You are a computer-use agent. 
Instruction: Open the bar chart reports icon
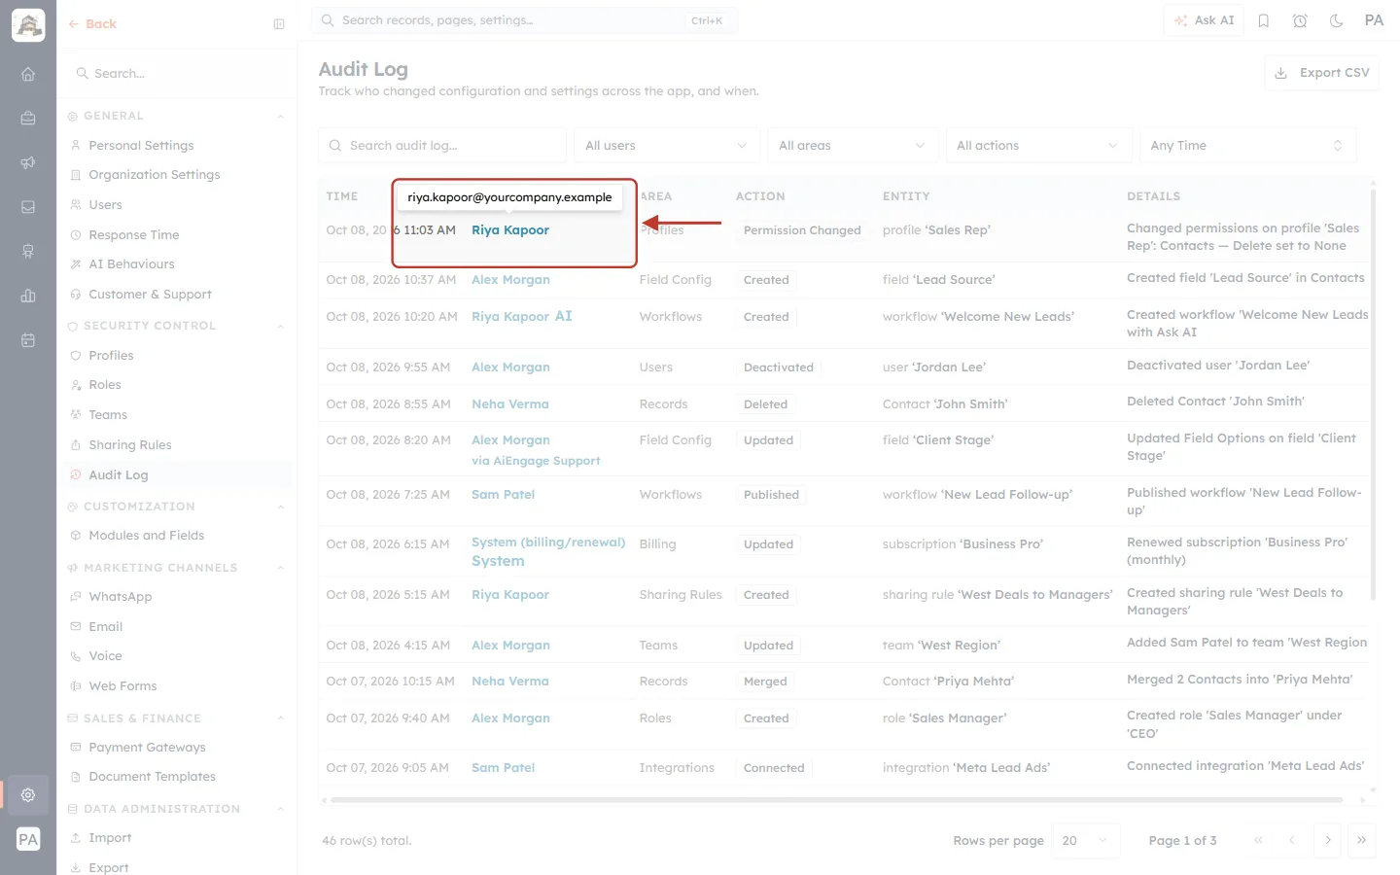[28, 296]
